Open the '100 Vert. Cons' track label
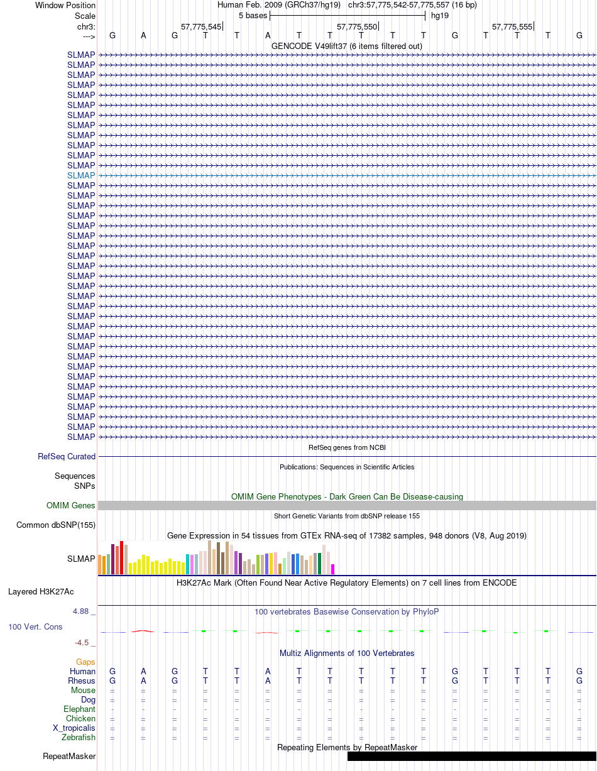The width and height of the screenshot is (597, 771). (35, 627)
